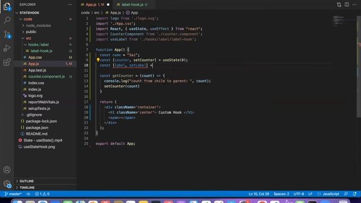
Task: Click the lightbulb quick fix icon
Action: [x=98, y=60]
